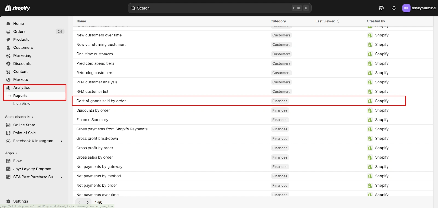438x208 pixels.
Task: Go to the previous page of reports
Action: (79, 202)
